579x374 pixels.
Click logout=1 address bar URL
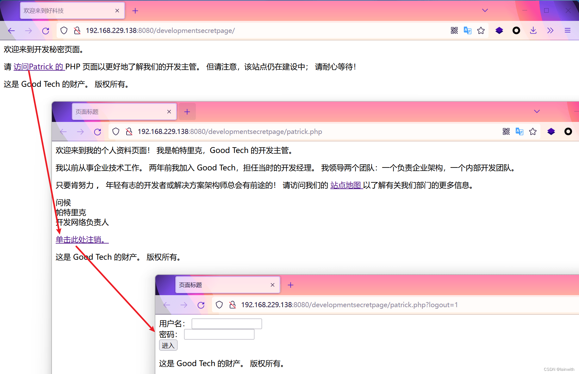[349, 305]
